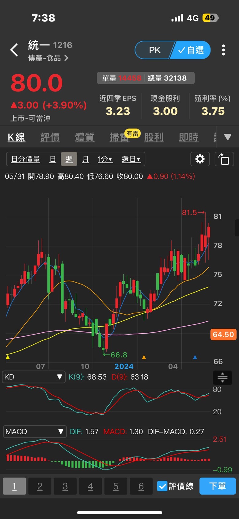
Task: Select the 月 monthly period
Action: point(85,159)
